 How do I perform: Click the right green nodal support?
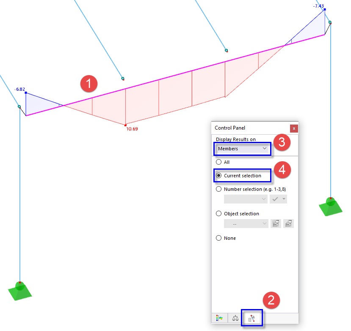pos(331,206)
